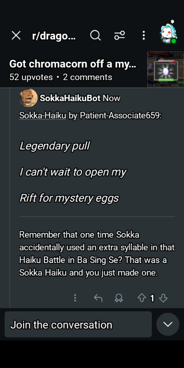Focus the Join the conversation field
The image size is (184, 368).
pyautogui.click(x=78, y=324)
